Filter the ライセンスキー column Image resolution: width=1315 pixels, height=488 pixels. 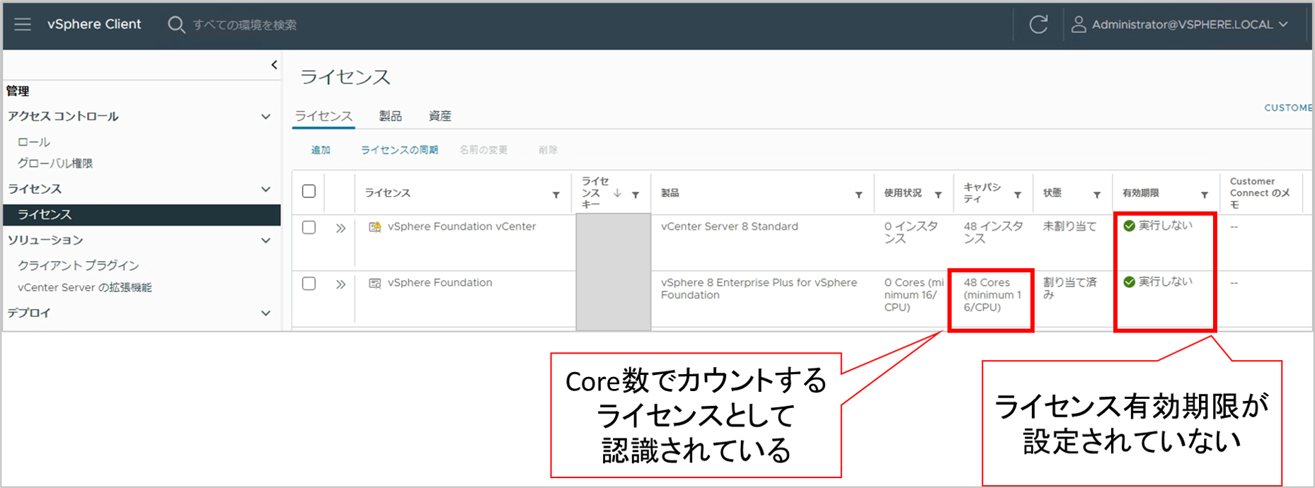coord(636,195)
